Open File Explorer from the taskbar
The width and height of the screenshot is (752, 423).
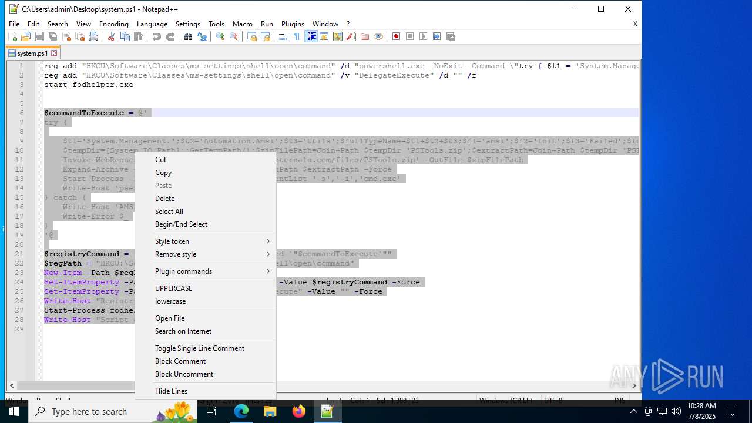coord(270,411)
